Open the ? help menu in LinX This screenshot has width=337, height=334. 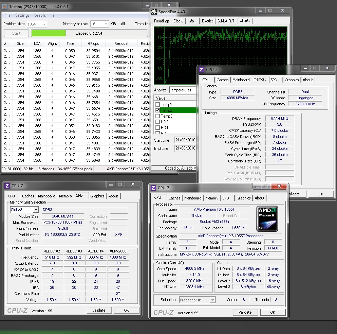(54, 15)
